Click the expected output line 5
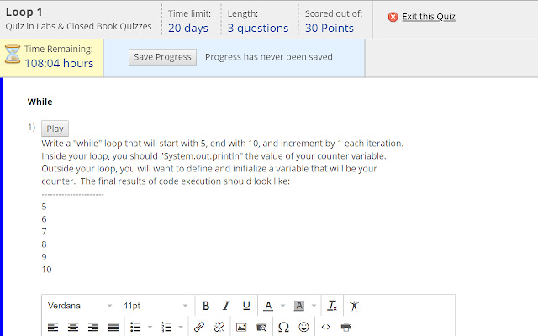The image size is (538, 336). click(44, 207)
